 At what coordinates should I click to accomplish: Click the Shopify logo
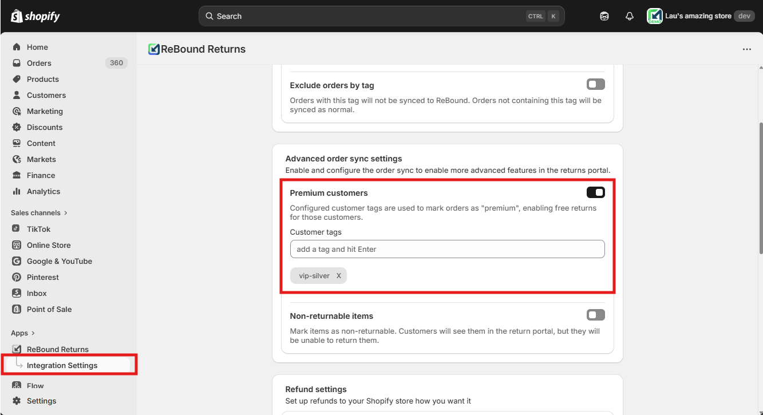[x=35, y=16]
